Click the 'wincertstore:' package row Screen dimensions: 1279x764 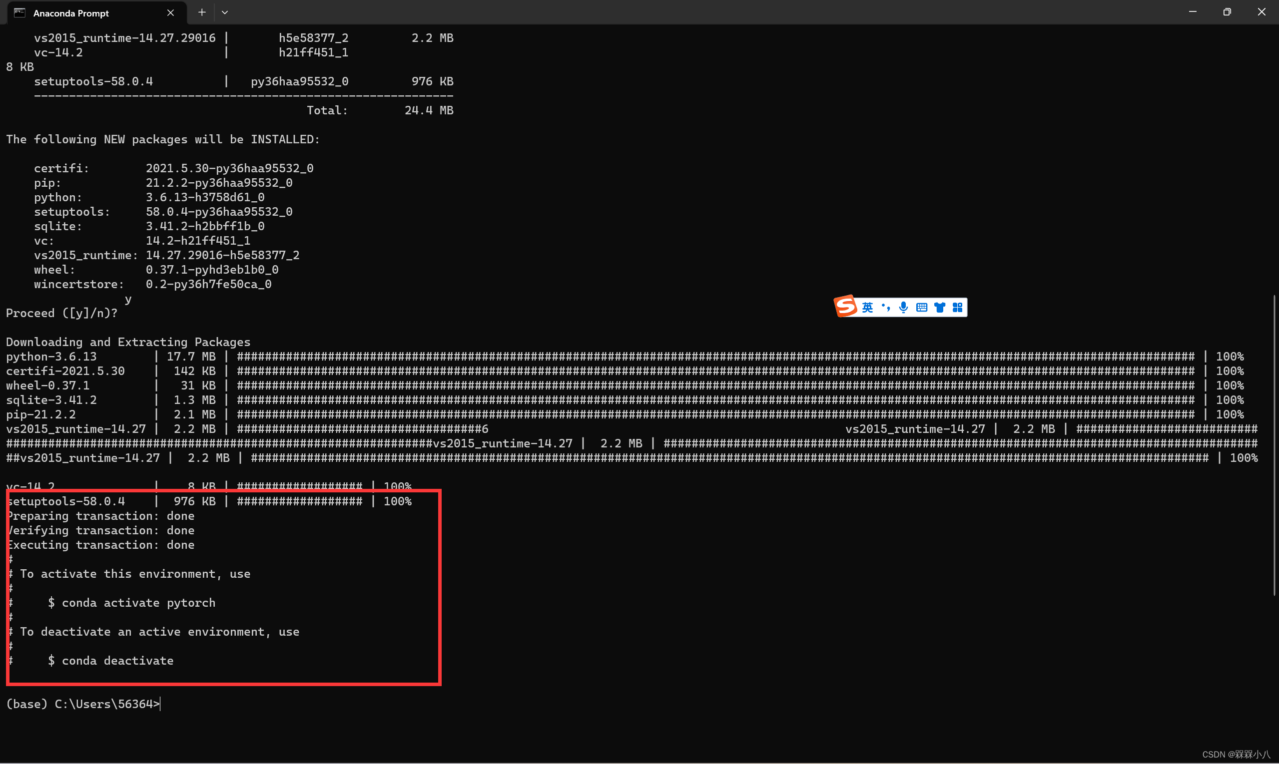[153, 284]
